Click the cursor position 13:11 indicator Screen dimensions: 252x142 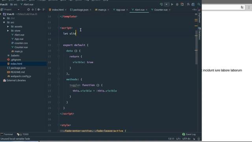click(171, 139)
